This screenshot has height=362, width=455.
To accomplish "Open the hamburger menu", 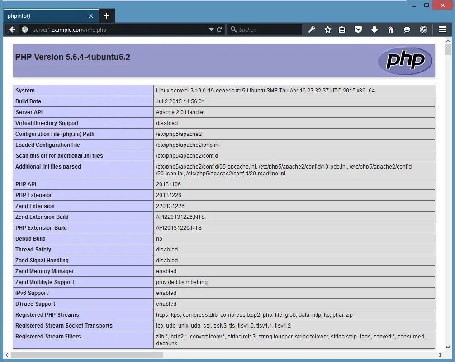I will click(x=442, y=29).
